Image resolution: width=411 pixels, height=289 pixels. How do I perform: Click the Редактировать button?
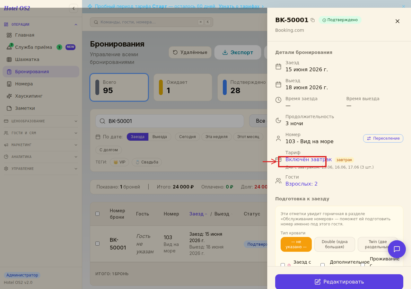pyautogui.click(x=339, y=282)
